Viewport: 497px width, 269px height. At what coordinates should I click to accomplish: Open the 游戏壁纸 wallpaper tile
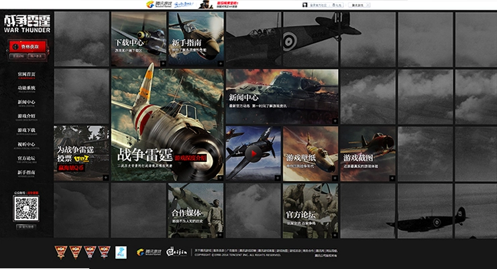[x=311, y=154]
